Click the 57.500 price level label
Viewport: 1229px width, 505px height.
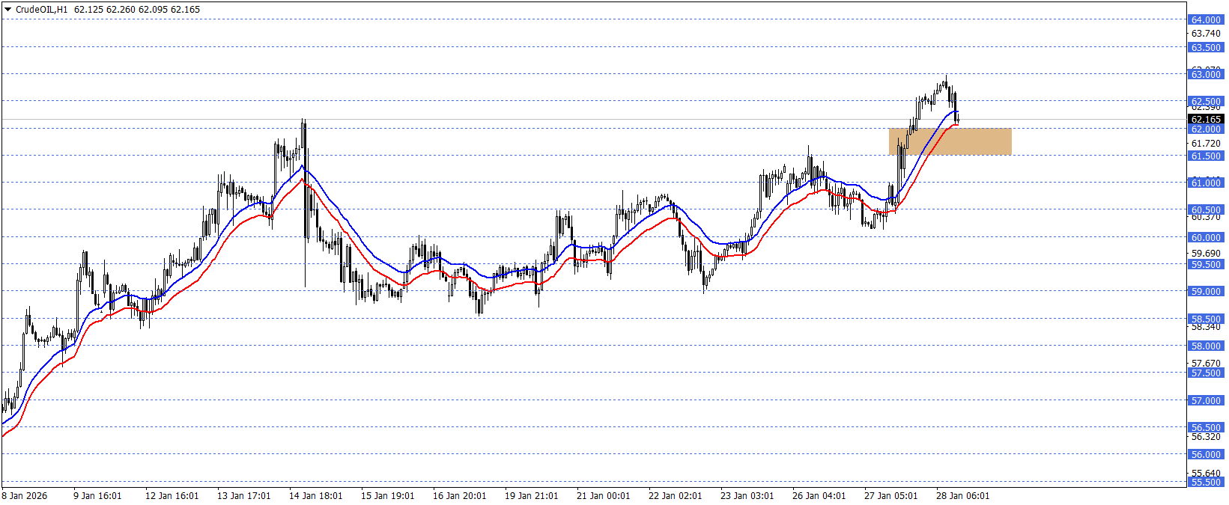[1206, 373]
